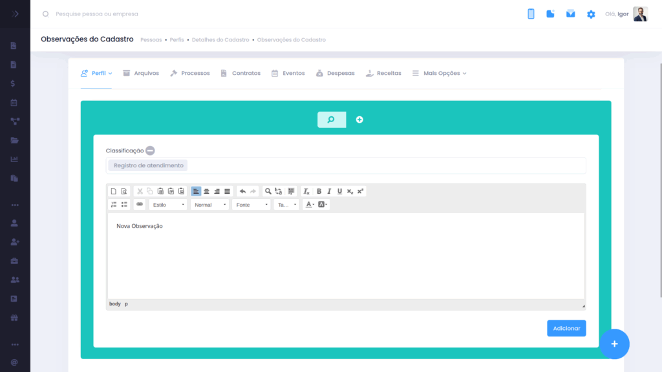
Task: Open the Normal paragraph format dropdown
Action: tap(209, 205)
